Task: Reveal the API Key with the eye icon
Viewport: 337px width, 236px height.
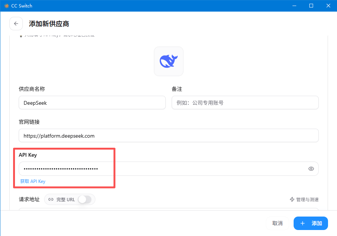Action: point(311,169)
